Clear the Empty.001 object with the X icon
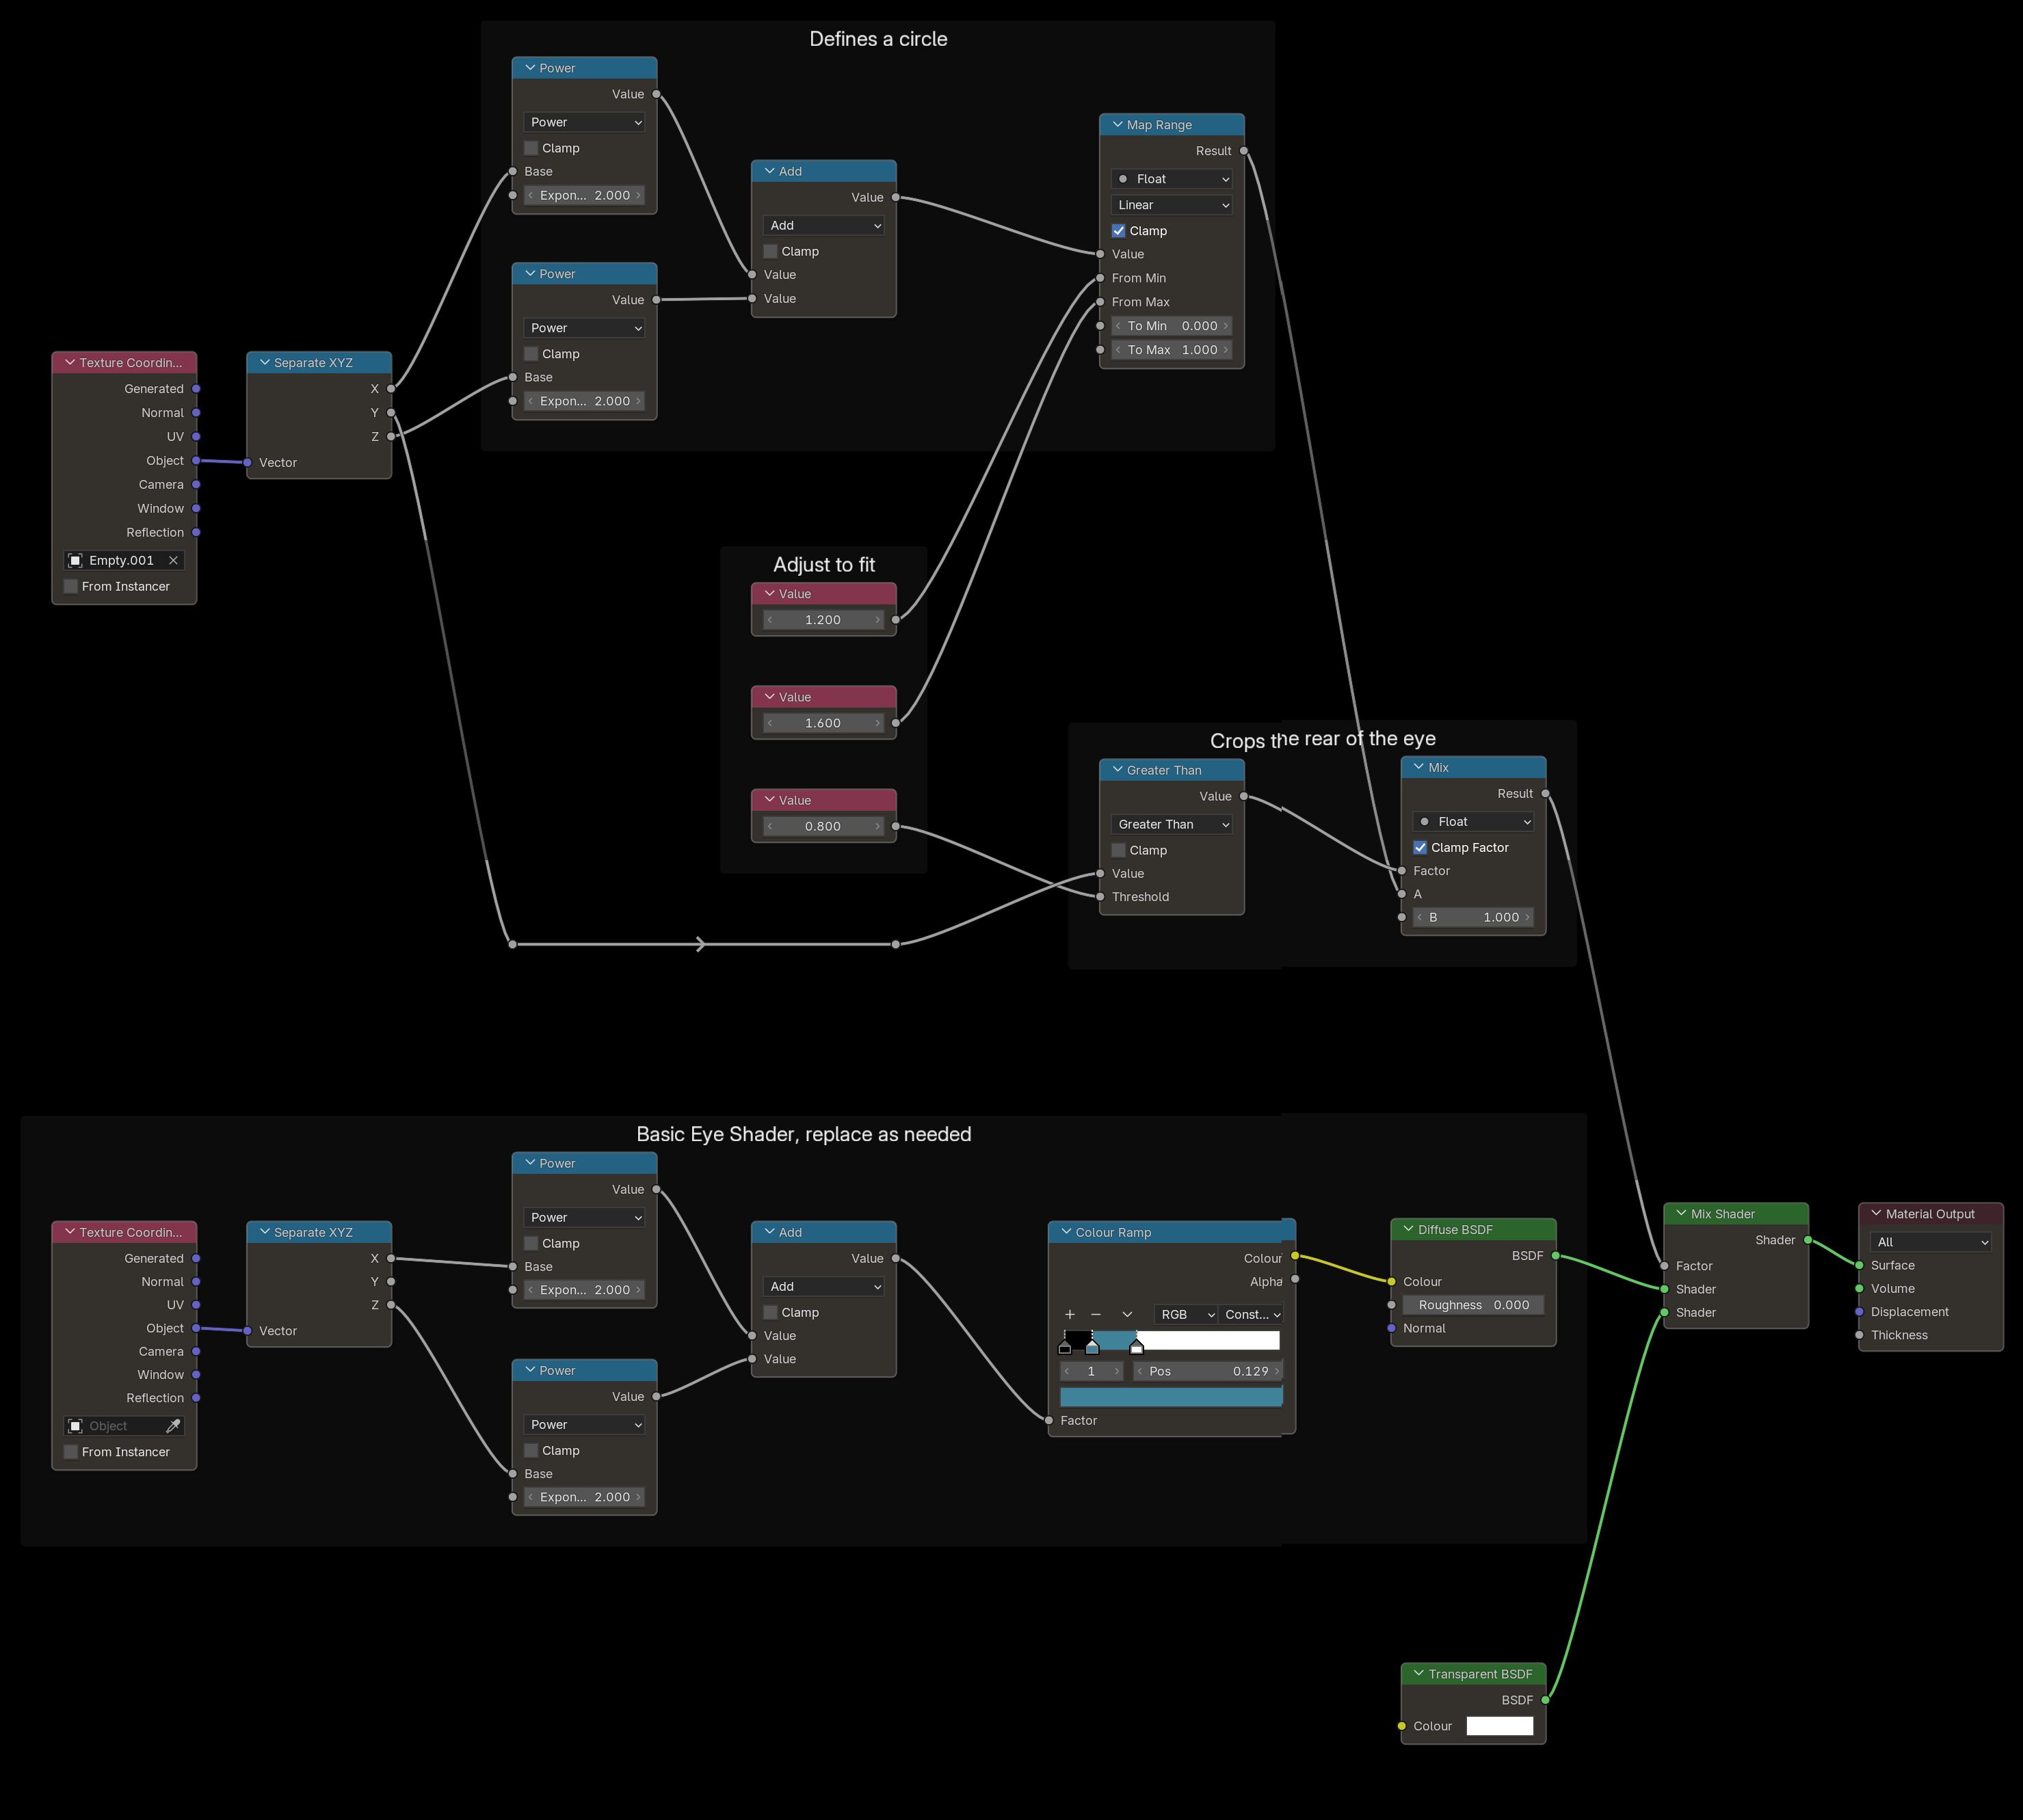The image size is (2023, 1820). (173, 560)
